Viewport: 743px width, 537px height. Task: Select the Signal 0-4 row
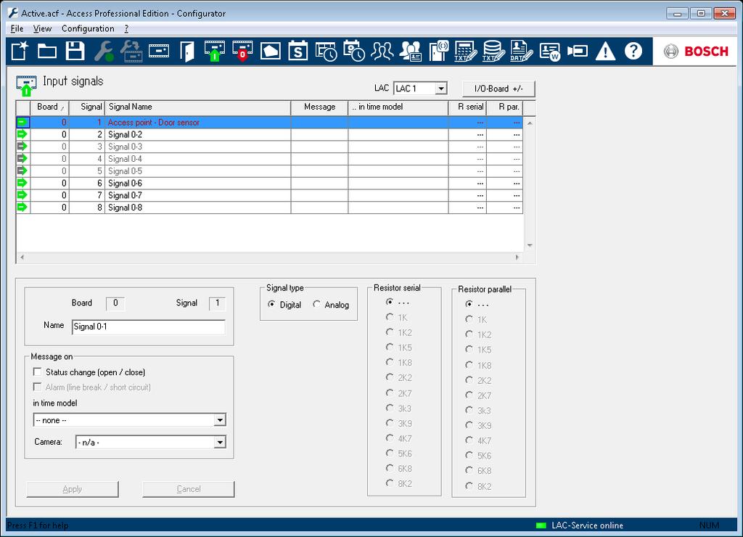(x=269, y=159)
